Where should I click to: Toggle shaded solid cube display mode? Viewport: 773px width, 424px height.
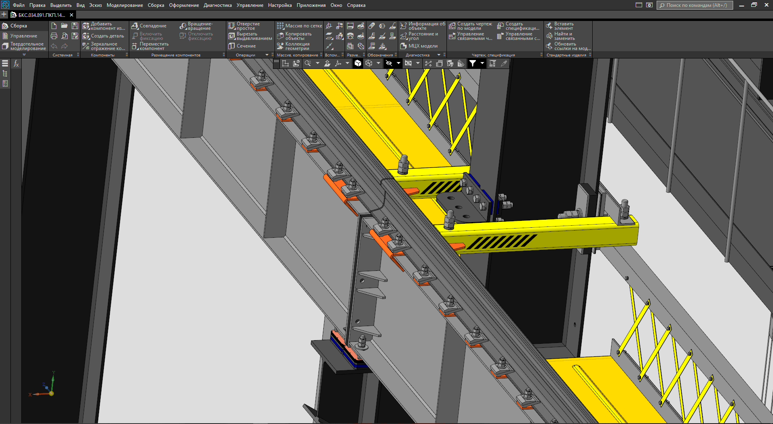point(358,63)
